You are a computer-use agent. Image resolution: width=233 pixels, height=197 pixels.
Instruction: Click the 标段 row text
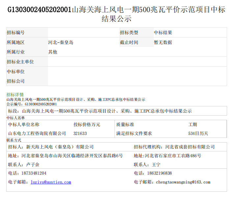[x=100, y=111]
